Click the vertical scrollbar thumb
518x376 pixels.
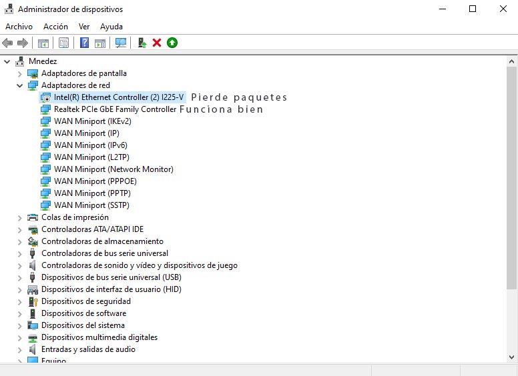(x=512, y=179)
